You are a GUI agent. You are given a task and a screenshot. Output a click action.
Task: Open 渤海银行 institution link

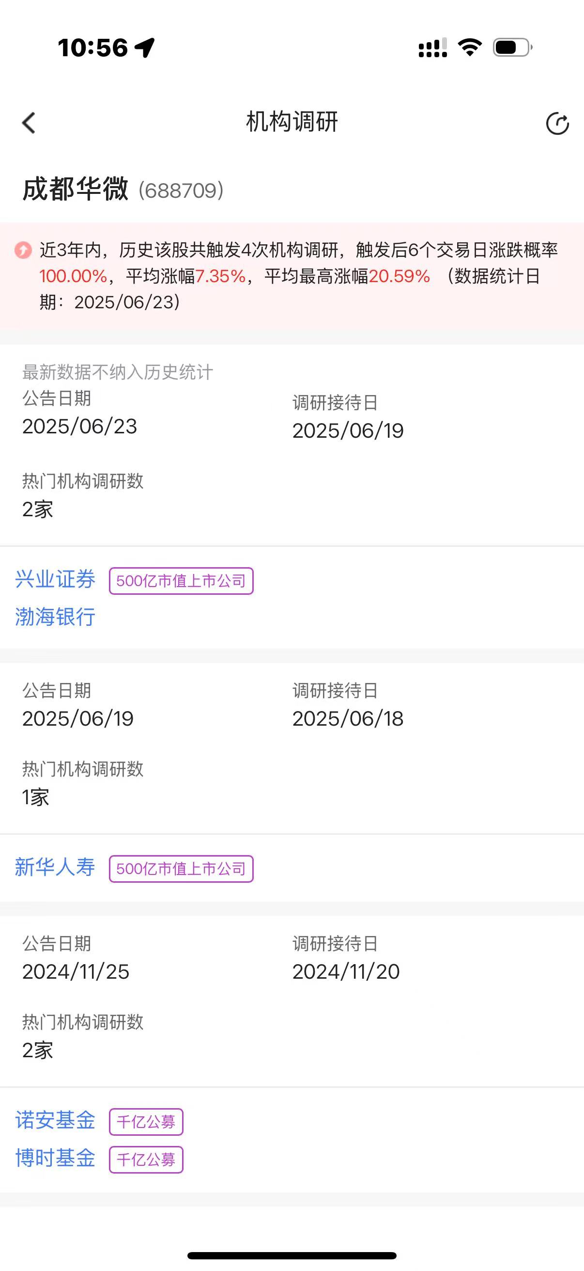point(55,617)
